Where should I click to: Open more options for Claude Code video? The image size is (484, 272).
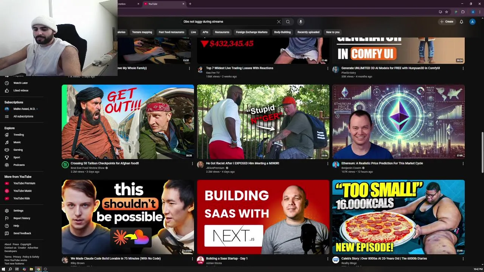coord(192,259)
